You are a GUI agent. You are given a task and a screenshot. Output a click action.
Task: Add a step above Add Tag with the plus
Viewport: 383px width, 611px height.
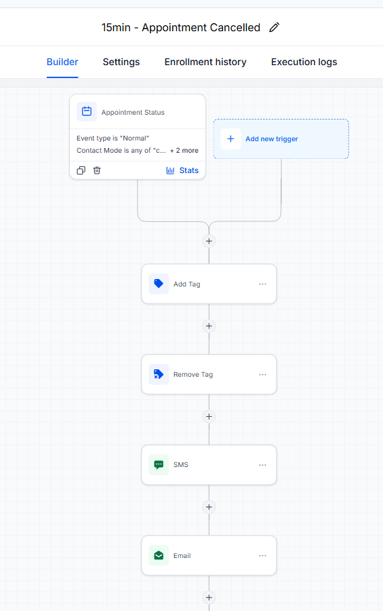coord(209,241)
